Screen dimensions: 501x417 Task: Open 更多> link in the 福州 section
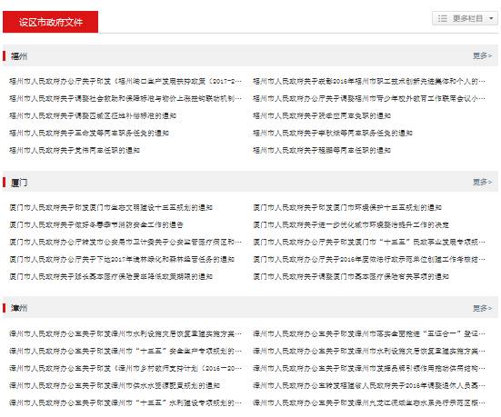[482, 55]
